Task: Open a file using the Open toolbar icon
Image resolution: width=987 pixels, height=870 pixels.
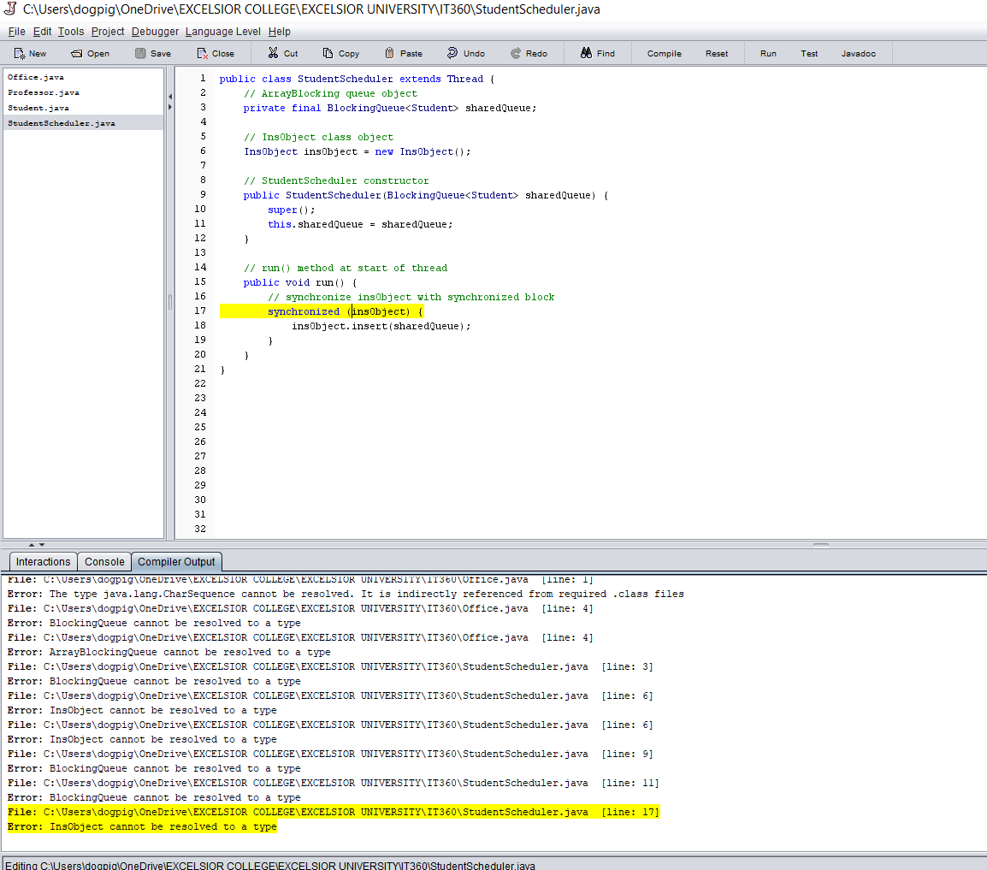Action: point(89,53)
